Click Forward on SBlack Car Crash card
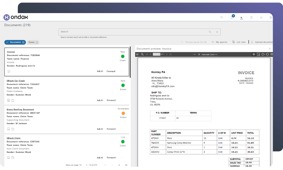Screen dimensions: 283x170 pos(111,100)
